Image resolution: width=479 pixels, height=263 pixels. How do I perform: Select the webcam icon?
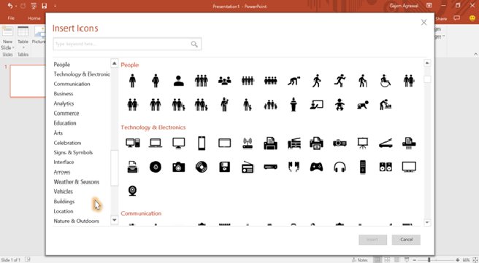133,191
